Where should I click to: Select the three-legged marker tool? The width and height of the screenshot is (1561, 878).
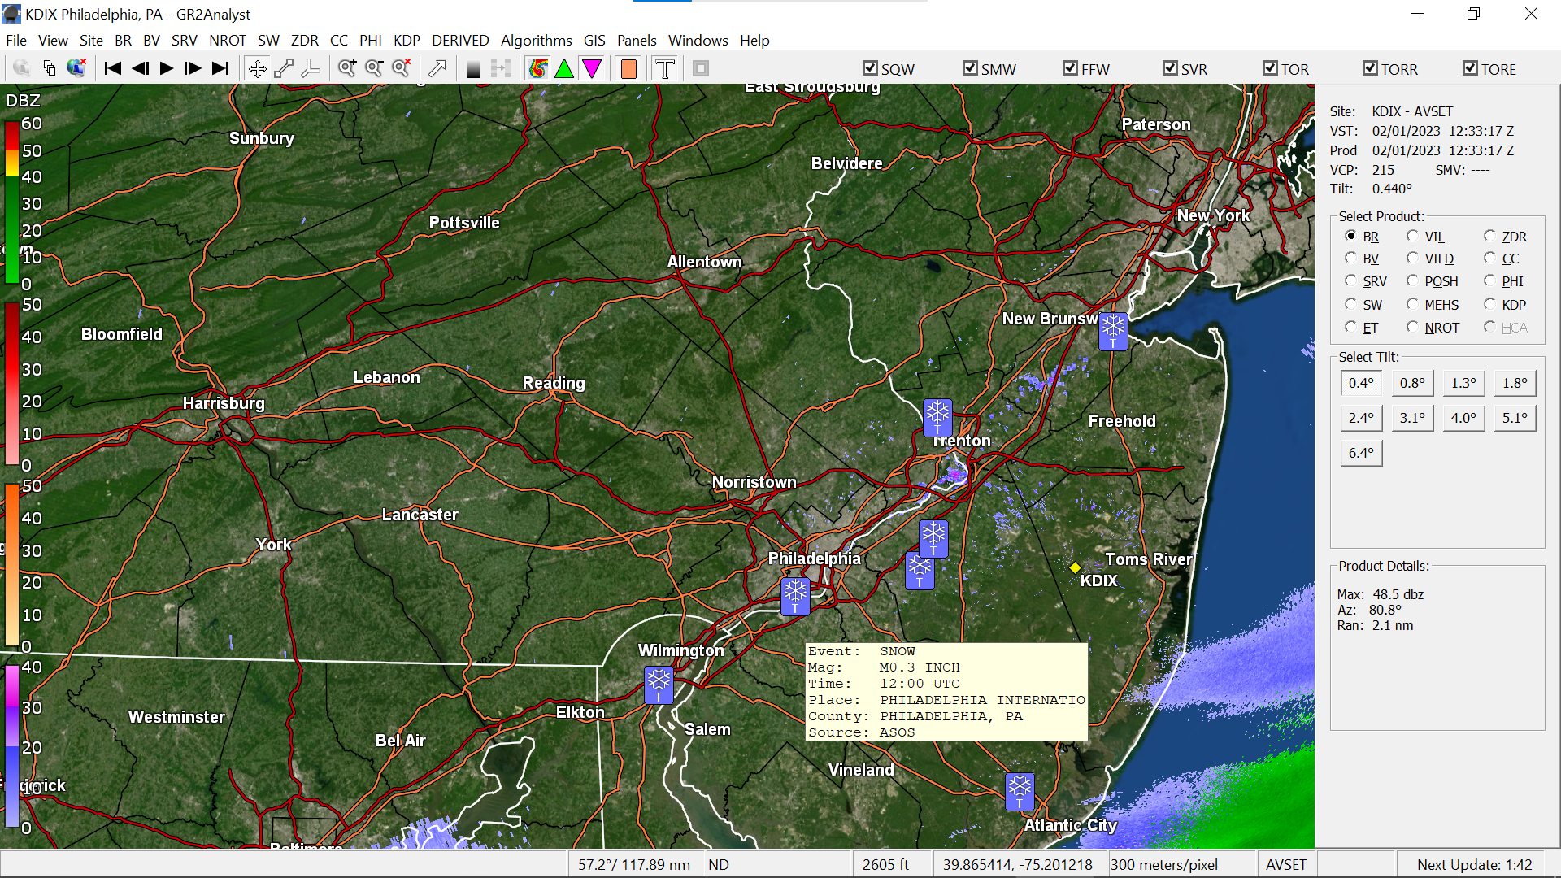tap(311, 68)
